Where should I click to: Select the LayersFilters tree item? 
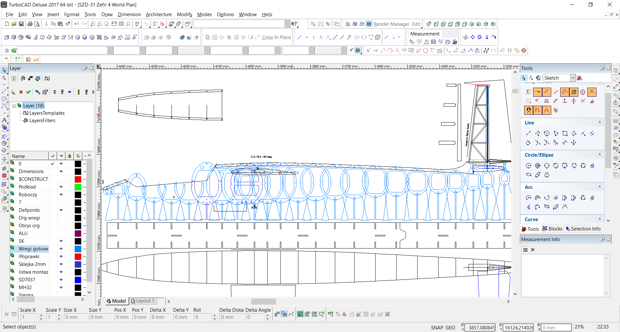click(x=42, y=121)
